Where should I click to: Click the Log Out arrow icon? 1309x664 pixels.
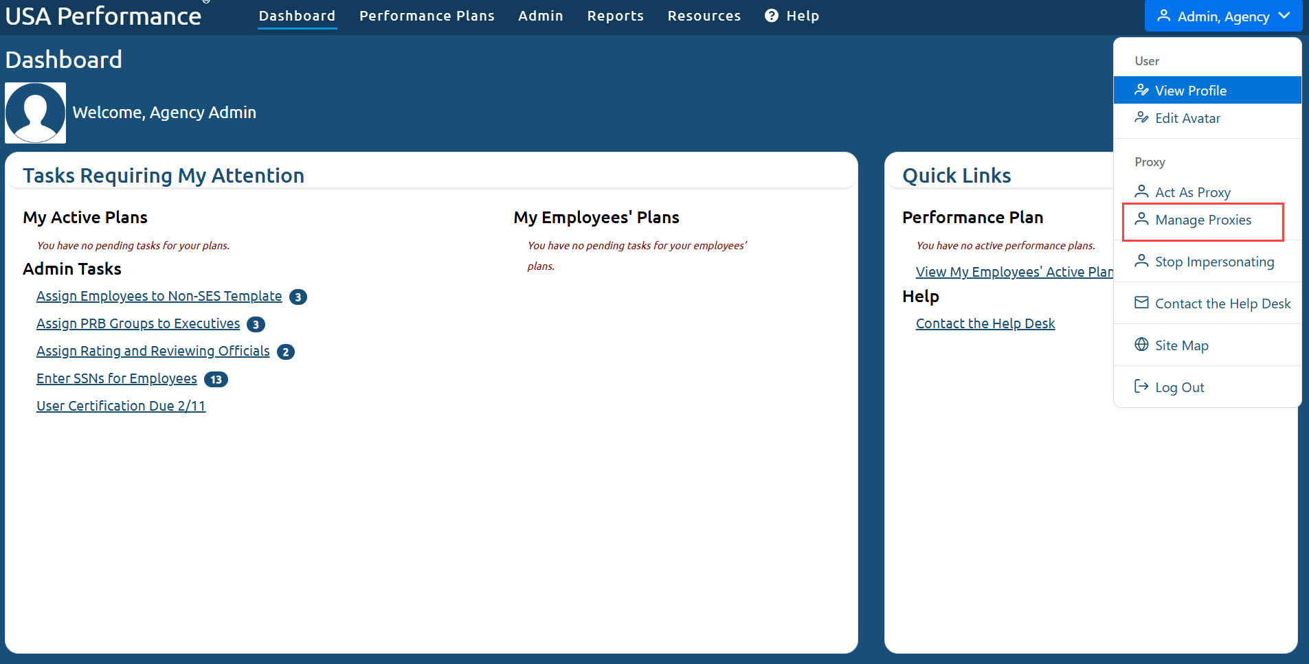pyautogui.click(x=1141, y=387)
